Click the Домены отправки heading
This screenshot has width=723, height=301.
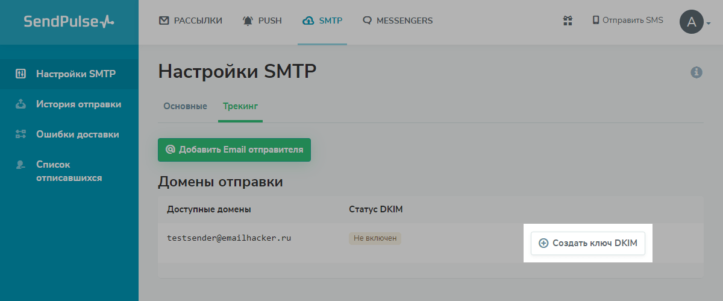coord(221,182)
